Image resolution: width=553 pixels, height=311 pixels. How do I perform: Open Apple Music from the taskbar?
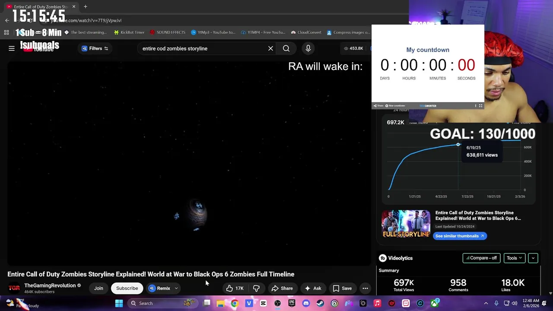[377, 303]
